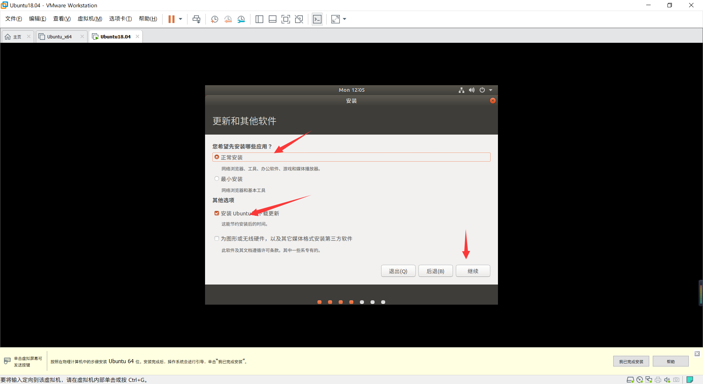Screen dimensions: 703x384
Task: Toggle the thumbnail bar view
Action: [272, 19]
